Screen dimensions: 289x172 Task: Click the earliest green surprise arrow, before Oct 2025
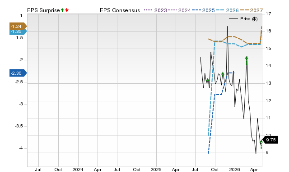(208, 80)
